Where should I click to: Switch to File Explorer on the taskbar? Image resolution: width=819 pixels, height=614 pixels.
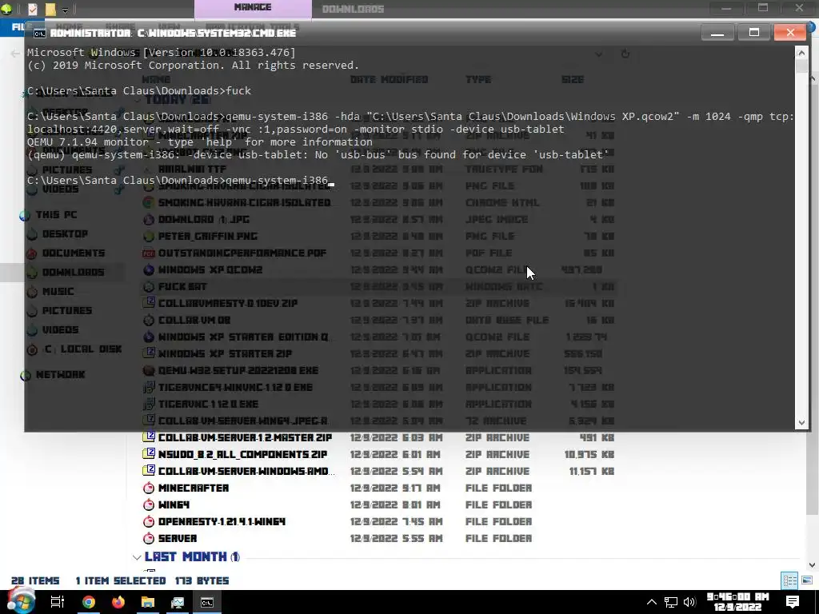(148, 602)
